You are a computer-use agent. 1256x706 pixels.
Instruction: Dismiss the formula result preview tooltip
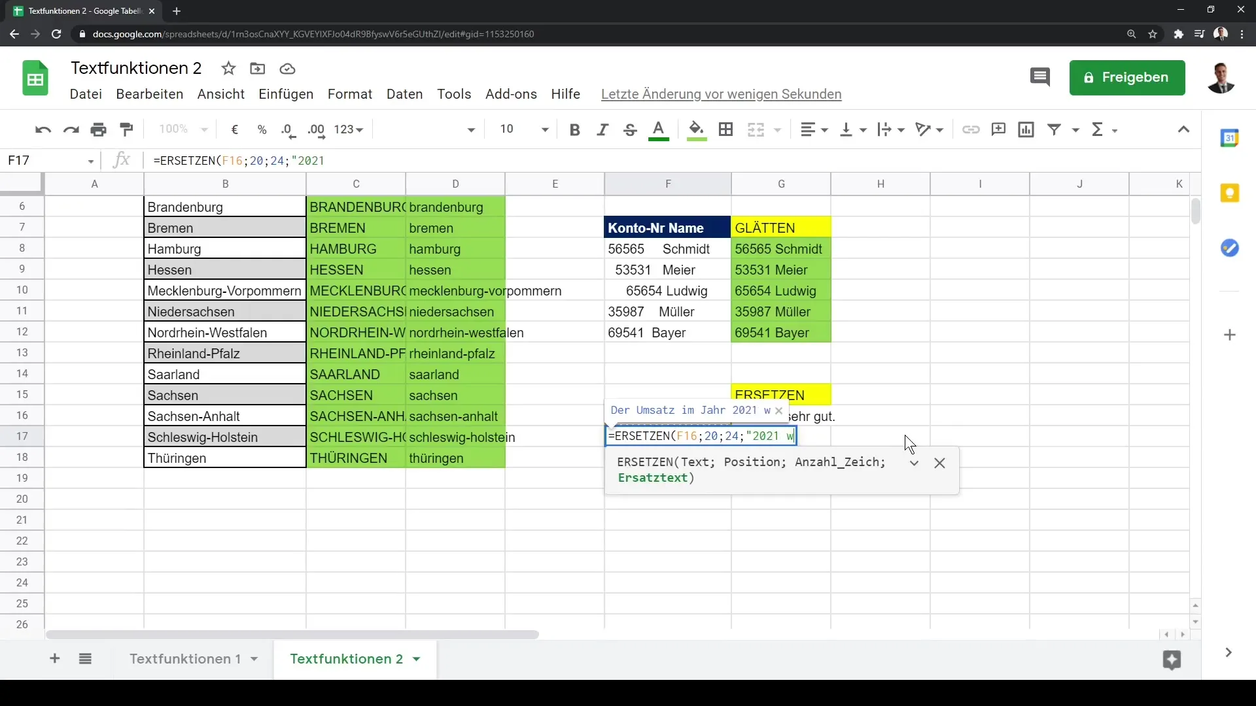pos(778,411)
